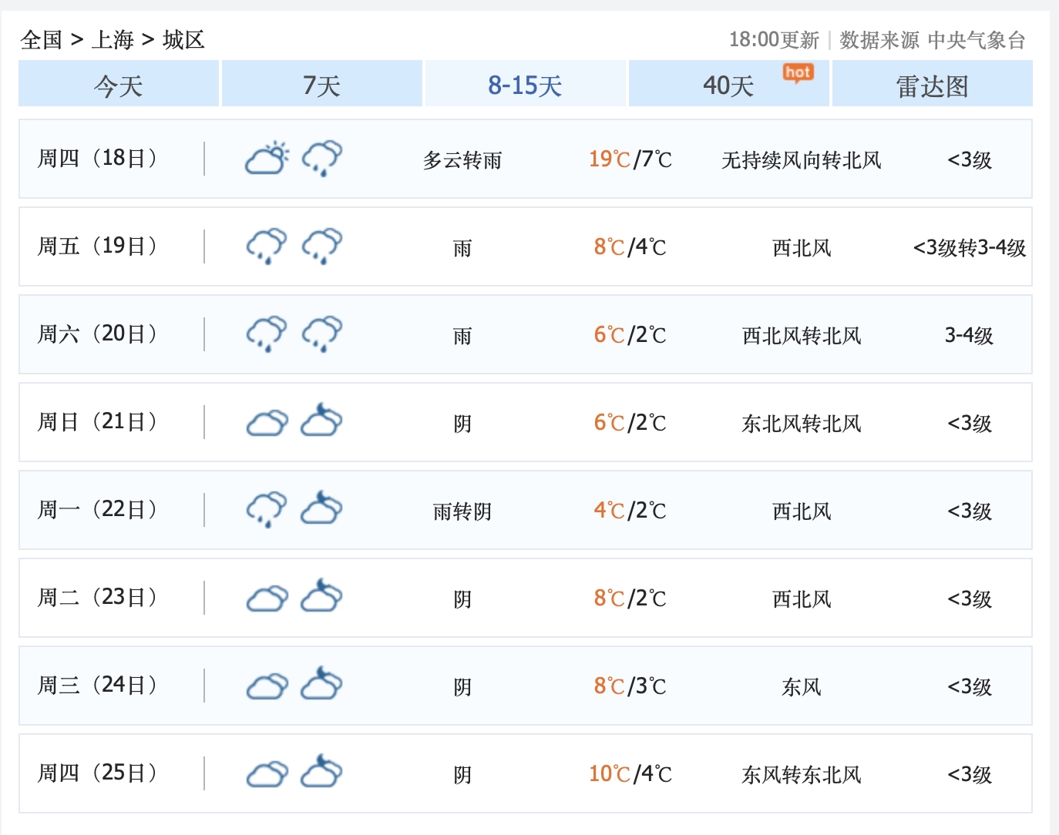Click 东北风转北风 wind text
This screenshot has width=1059, height=835.
click(802, 424)
